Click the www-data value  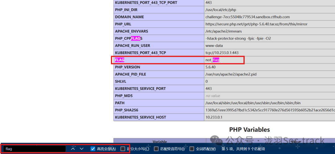pos(214,45)
